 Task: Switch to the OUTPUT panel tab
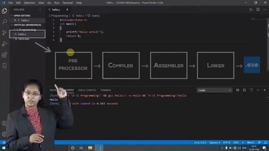[69, 90]
